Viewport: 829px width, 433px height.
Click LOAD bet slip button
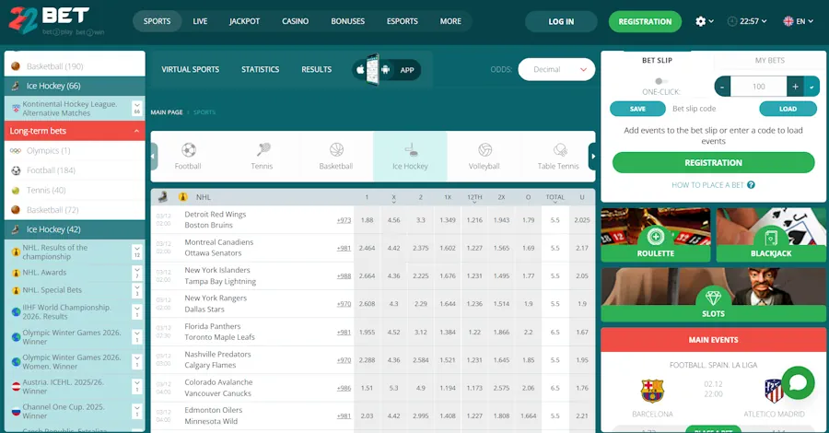pos(788,109)
